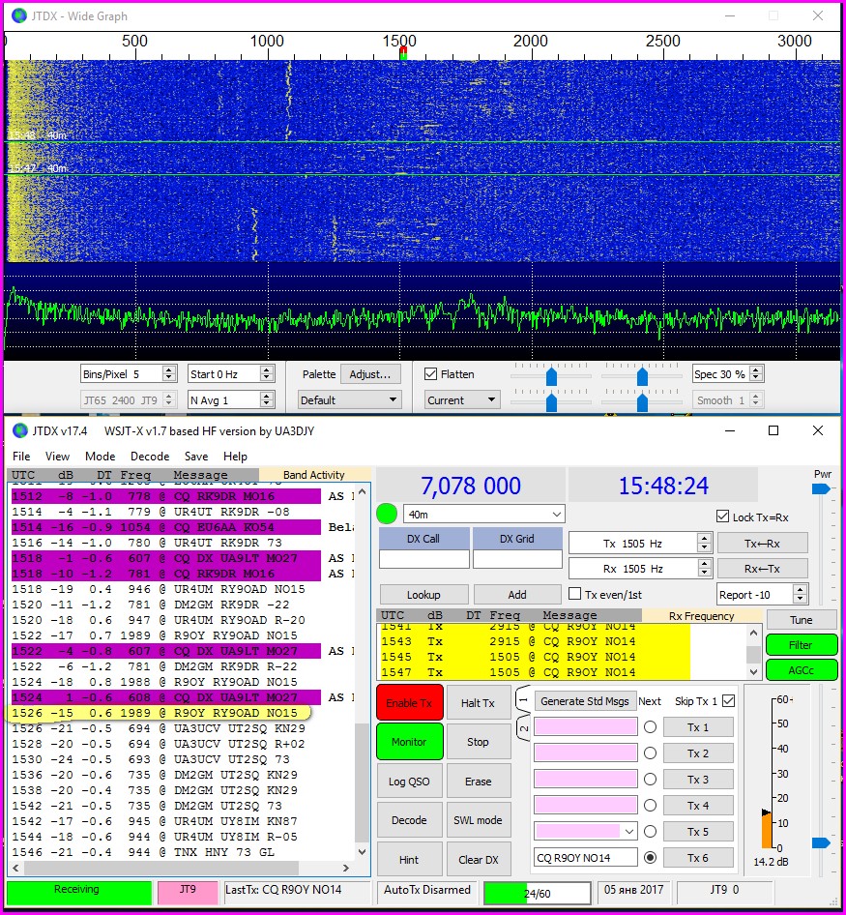Increase Bins/Pixel spinner value
This screenshot has height=915, width=846.
[169, 369]
